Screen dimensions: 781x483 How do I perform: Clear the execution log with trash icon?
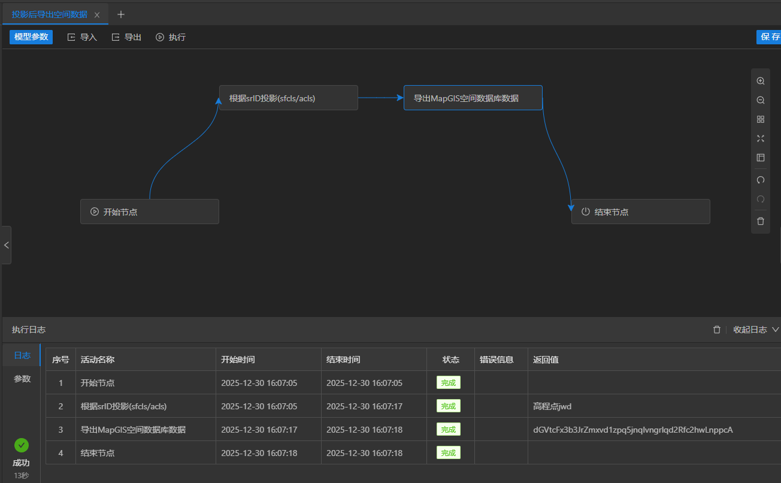click(717, 330)
